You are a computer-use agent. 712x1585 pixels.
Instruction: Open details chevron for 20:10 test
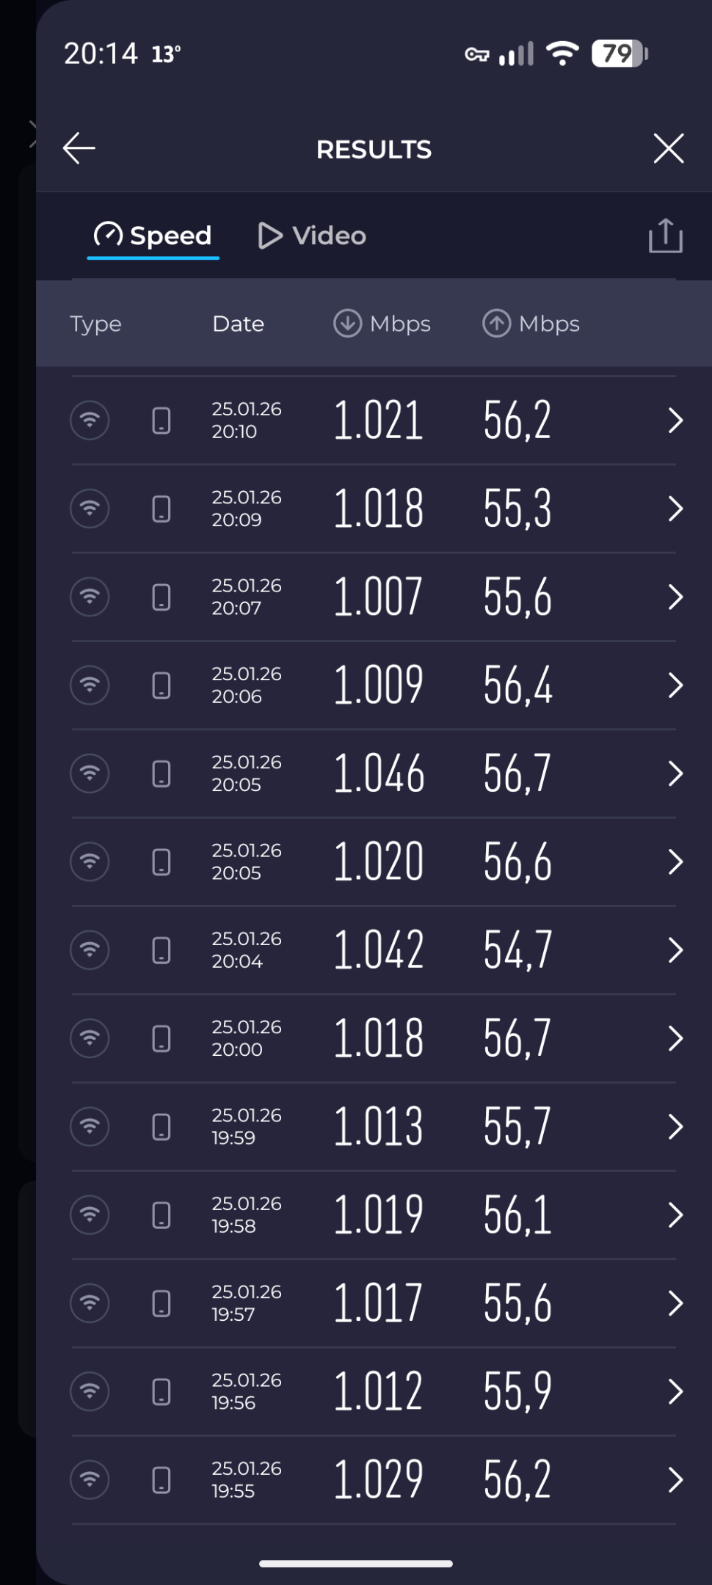(x=675, y=420)
